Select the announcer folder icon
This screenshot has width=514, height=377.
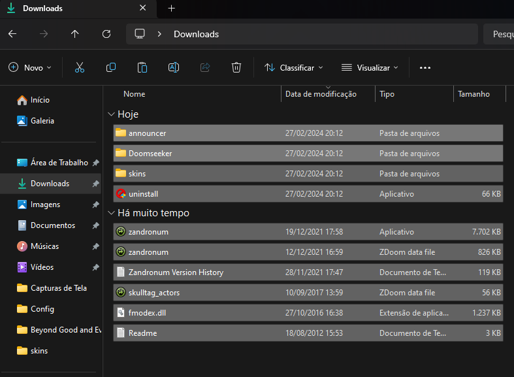(x=121, y=133)
